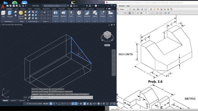Click the viewport label Isometric 2D Wireframe

tap(12, 25)
